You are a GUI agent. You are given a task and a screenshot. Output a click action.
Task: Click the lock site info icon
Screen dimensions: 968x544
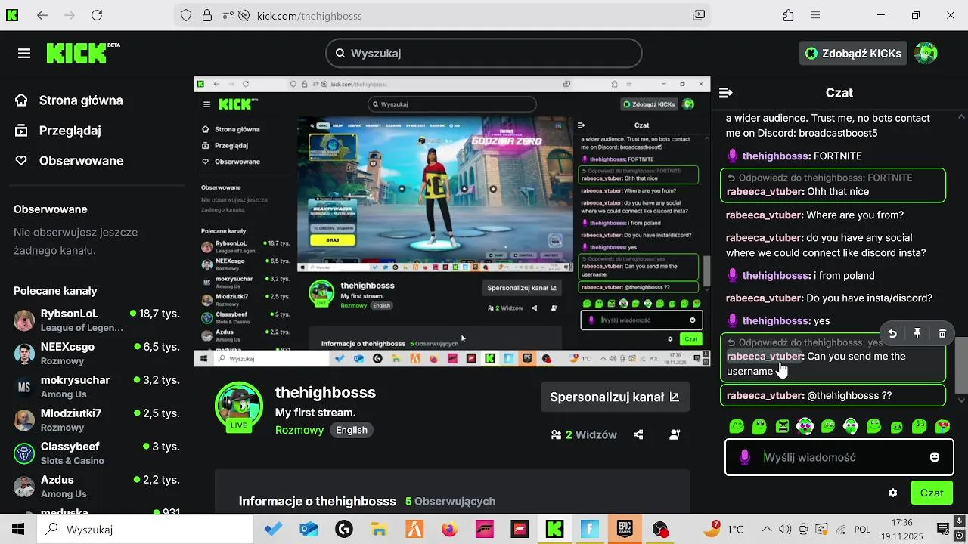[x=206, y=15]
